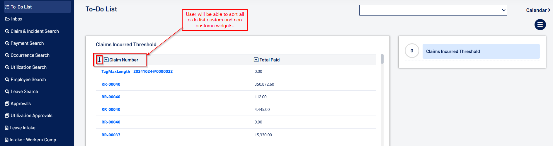Select the Claims Incurred Threshold widget button
The width and height of the screenshot is (553, 146).
tap(481, 51)
